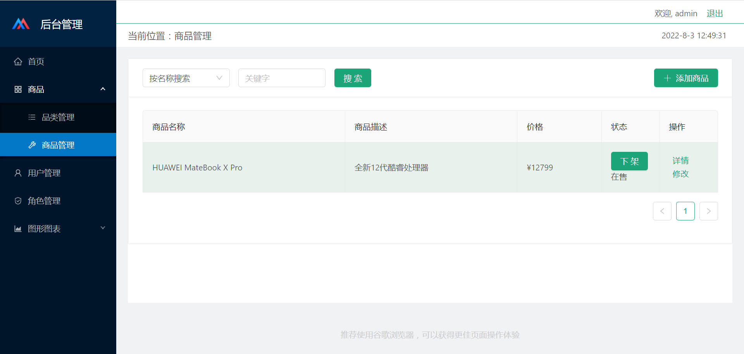Select 品类管理 in the sidebar
Screen dimensions: 744x354
[x=58, y=117]
